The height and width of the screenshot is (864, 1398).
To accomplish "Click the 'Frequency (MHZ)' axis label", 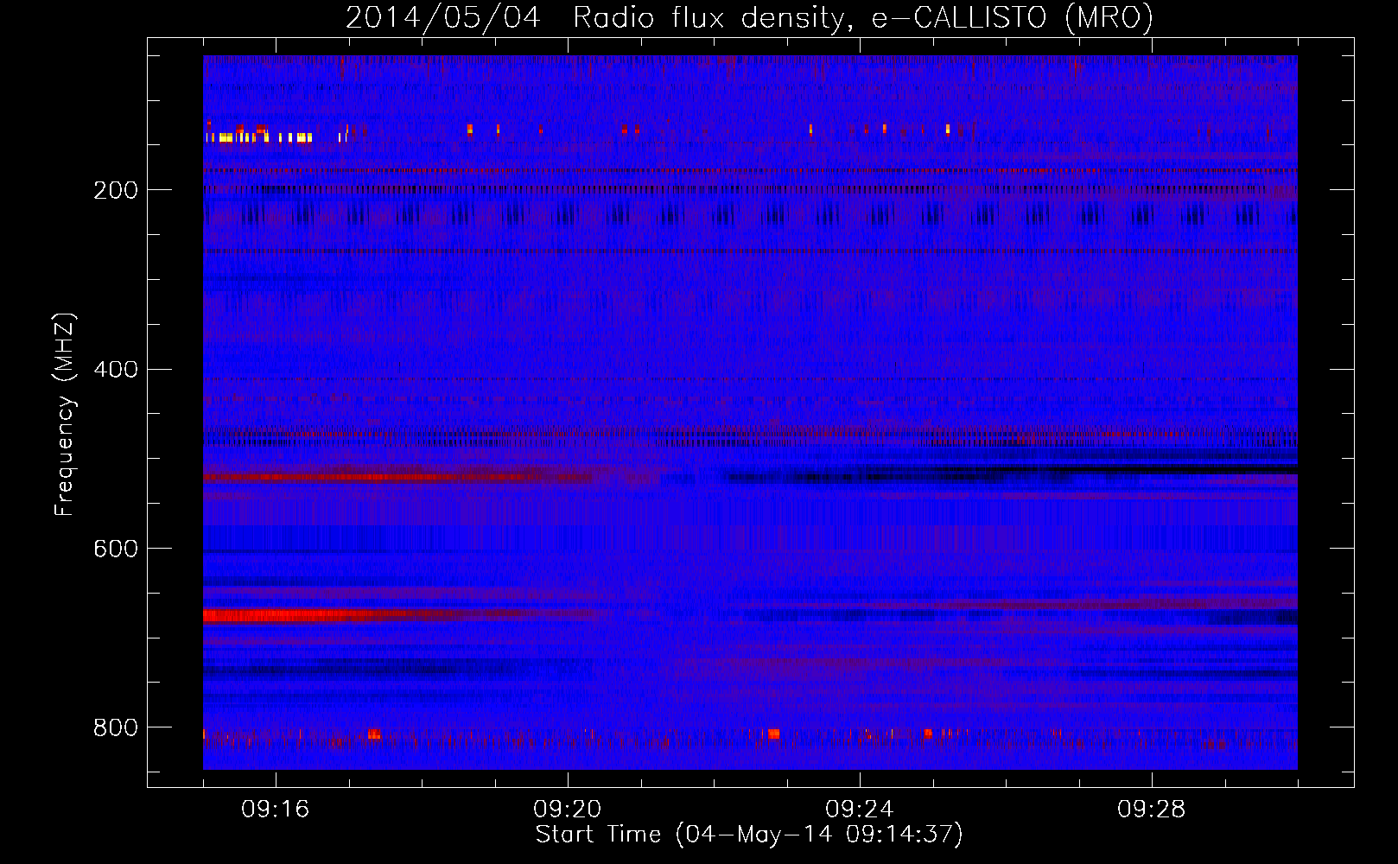I will [65, 414].
